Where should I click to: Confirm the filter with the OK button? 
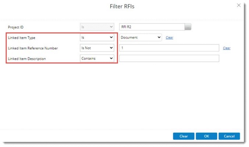206,136
